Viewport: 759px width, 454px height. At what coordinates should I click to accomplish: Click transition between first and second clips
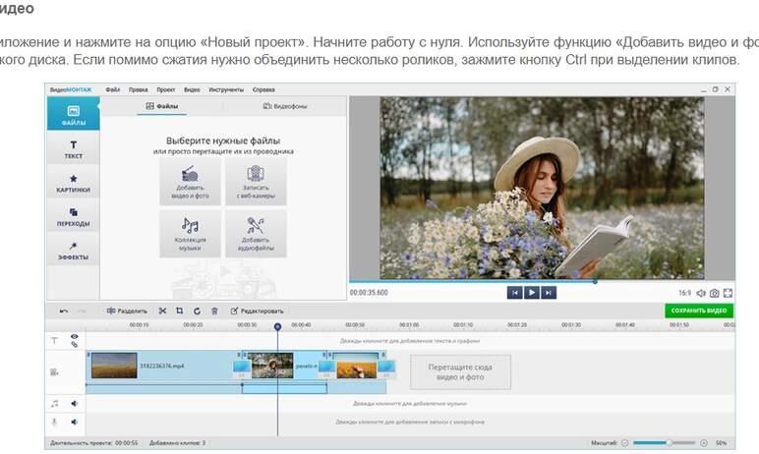click(242, 369)
